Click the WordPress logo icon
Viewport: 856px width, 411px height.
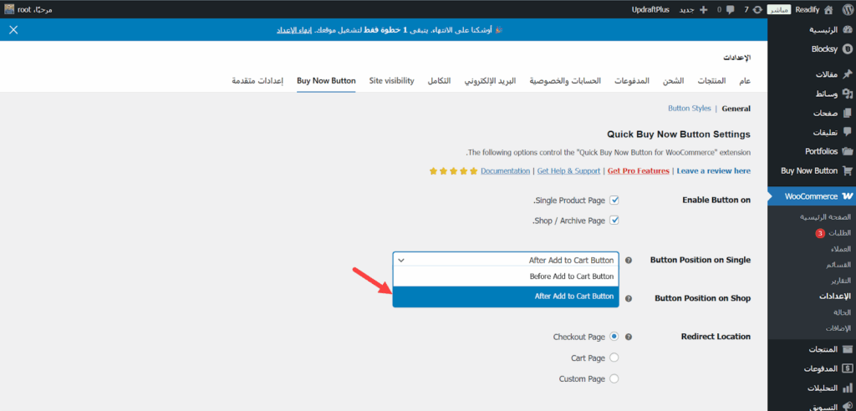pyautogui.click(x=846, y=9)
